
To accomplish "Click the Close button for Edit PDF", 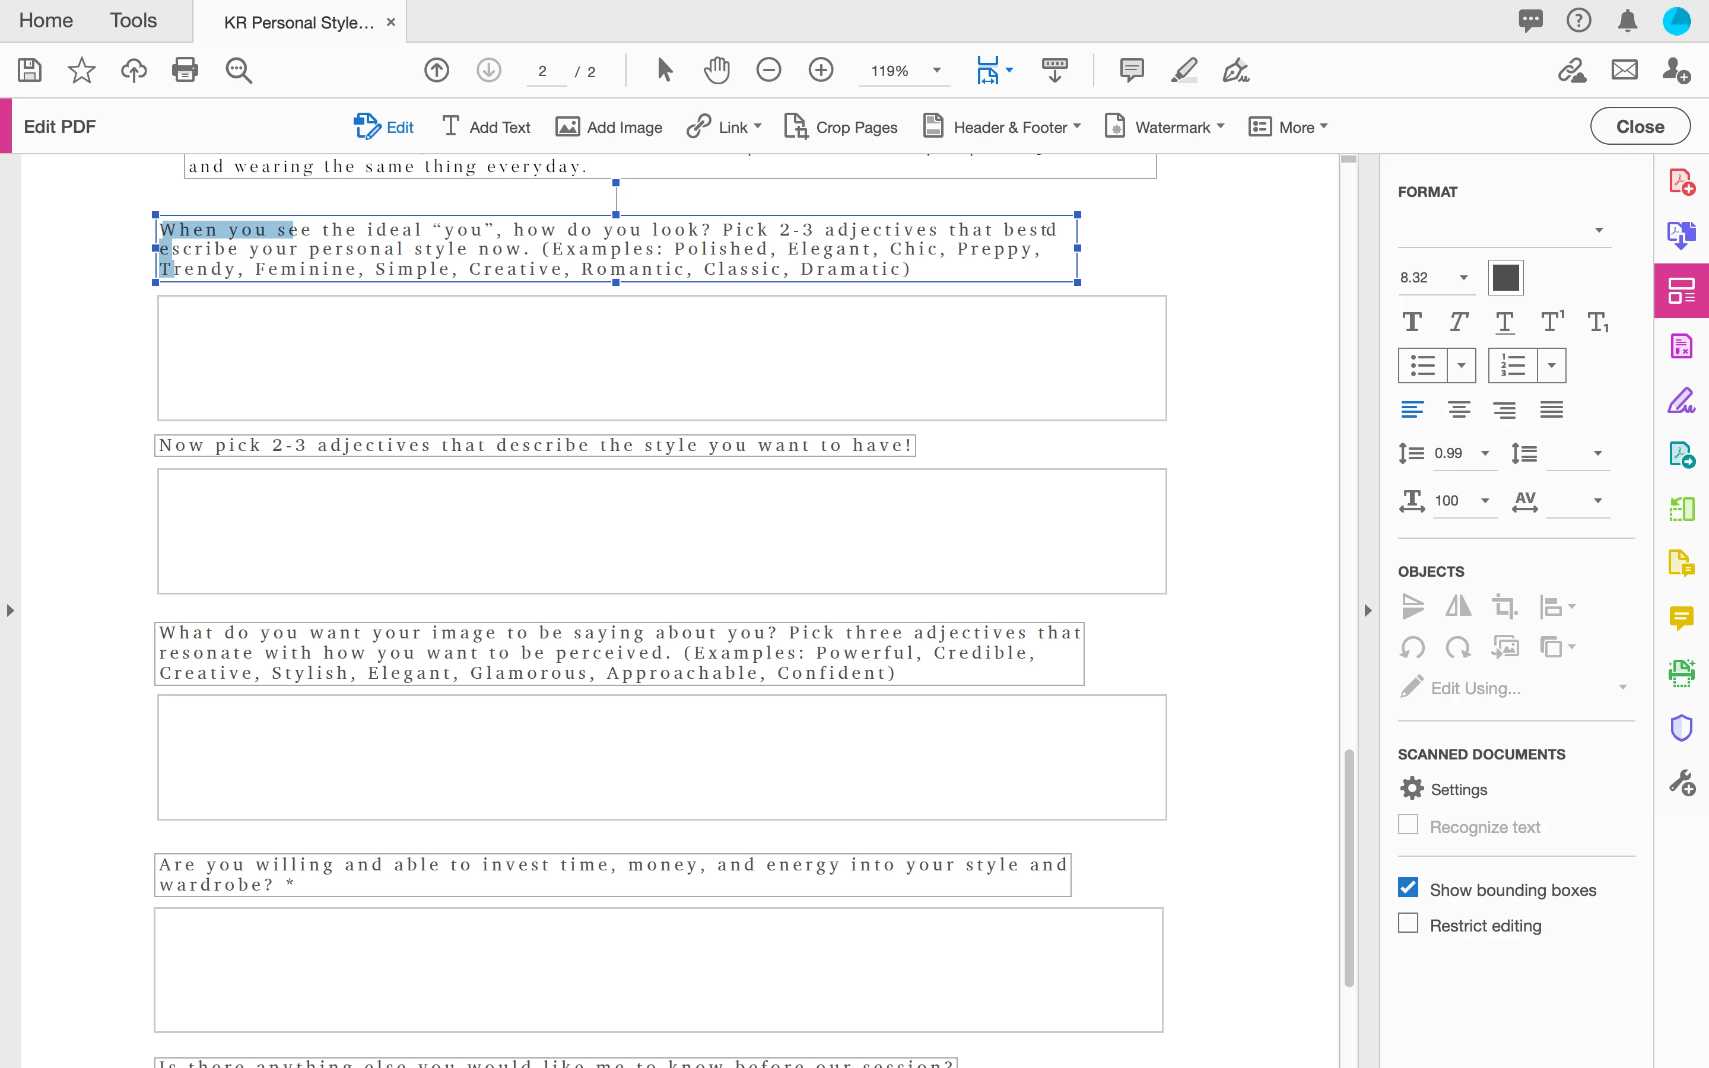I will [x=1640, y=126].
